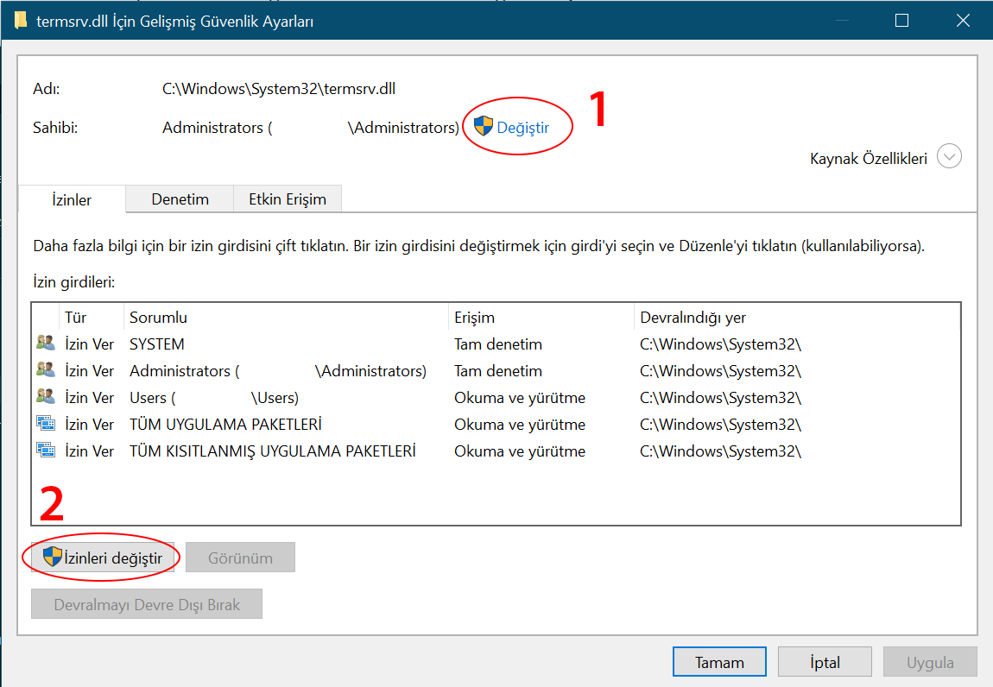Click the shield on the İzinleri değiştir button
Screen dimensions: 993x687
[x=52, y=557]
